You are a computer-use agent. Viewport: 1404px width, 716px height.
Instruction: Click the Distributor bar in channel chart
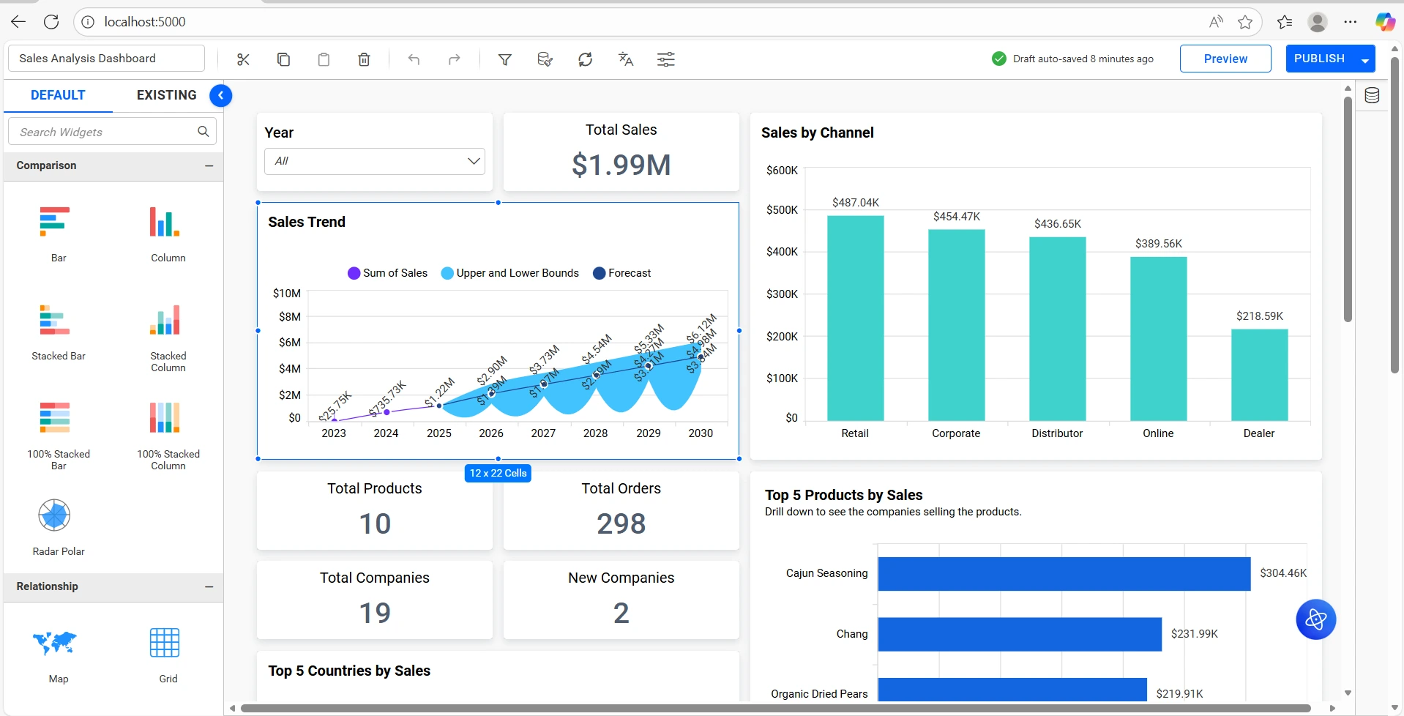click(x=1057, y=329)
